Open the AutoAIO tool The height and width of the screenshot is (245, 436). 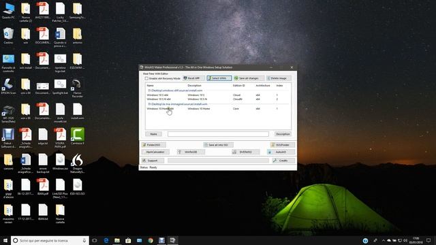click(281, 152)
